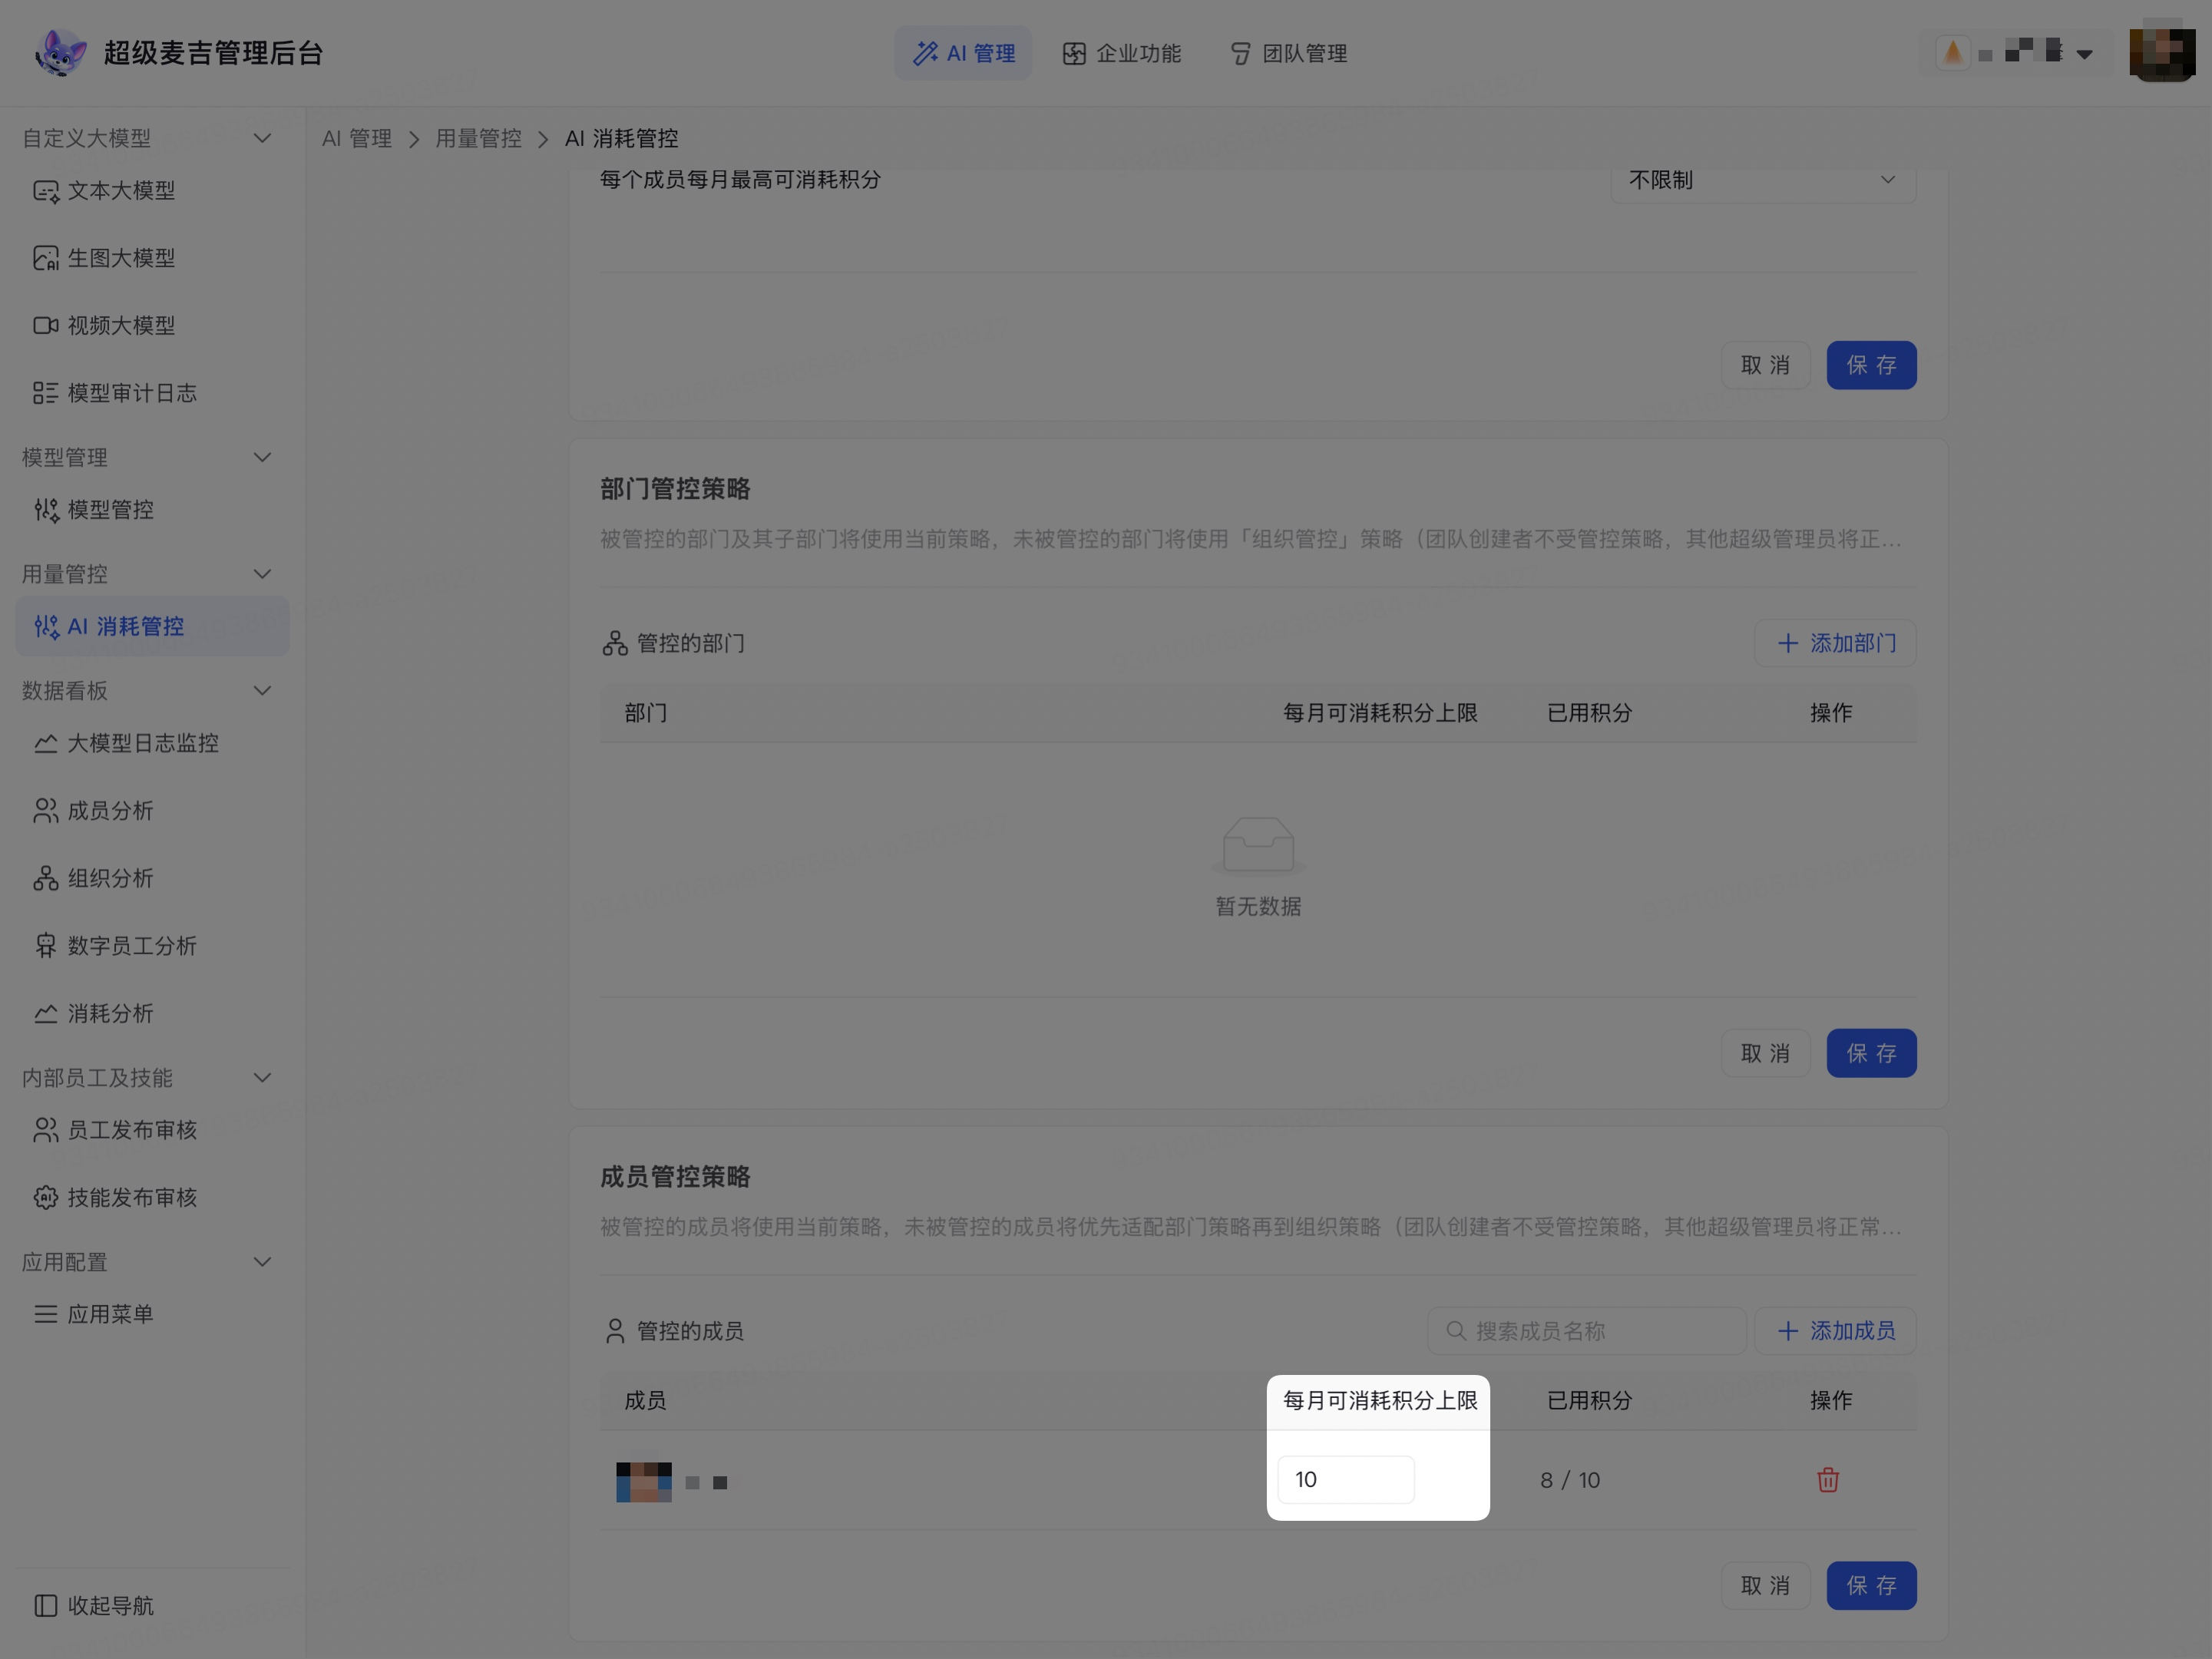This screenshot has width=2212, height=1659.
Task: Collapse the 模型管理 sidebar group
Action: pos(262,457)
